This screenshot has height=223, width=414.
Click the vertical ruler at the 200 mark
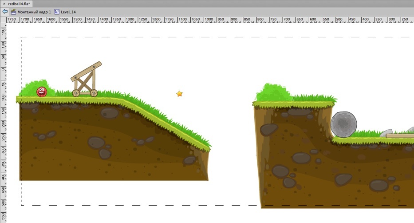tap(3, 123)
